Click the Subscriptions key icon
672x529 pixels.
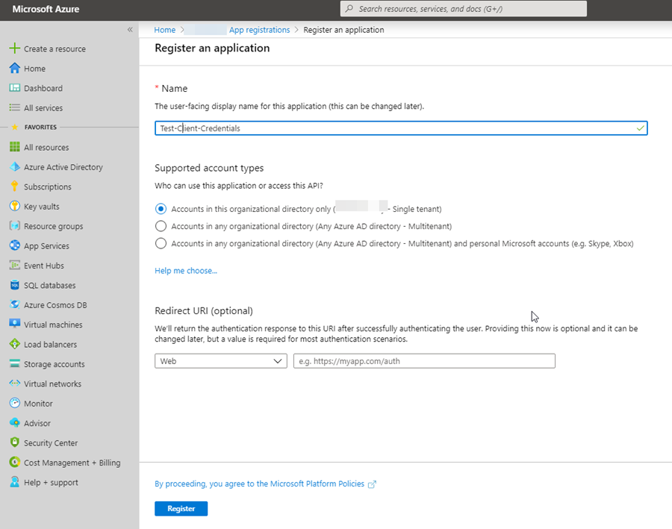[15, 187]
